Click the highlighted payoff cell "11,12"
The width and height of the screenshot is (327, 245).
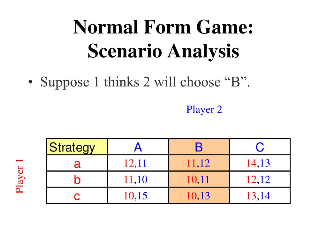[199, 164]
